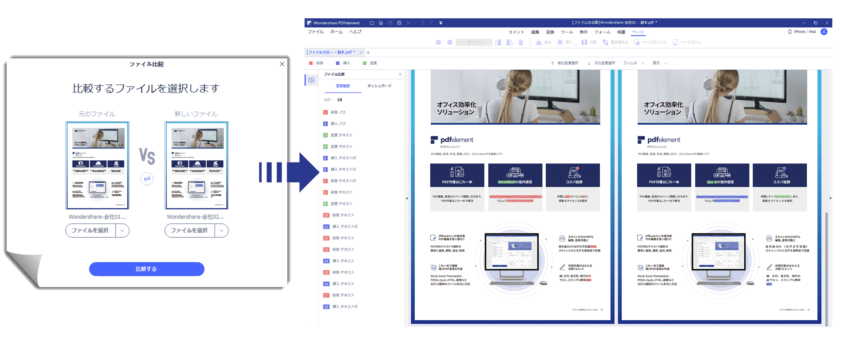
Task: Select change item 1 削除 パス
Action: tap(334, 113)
